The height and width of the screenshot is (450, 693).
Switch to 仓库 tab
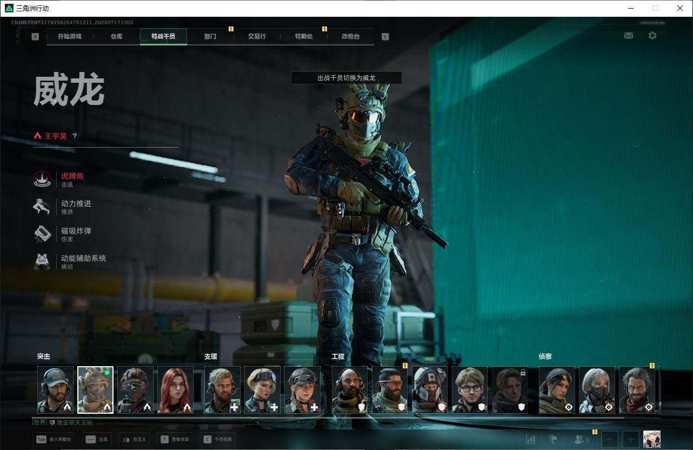pos(116,36)
